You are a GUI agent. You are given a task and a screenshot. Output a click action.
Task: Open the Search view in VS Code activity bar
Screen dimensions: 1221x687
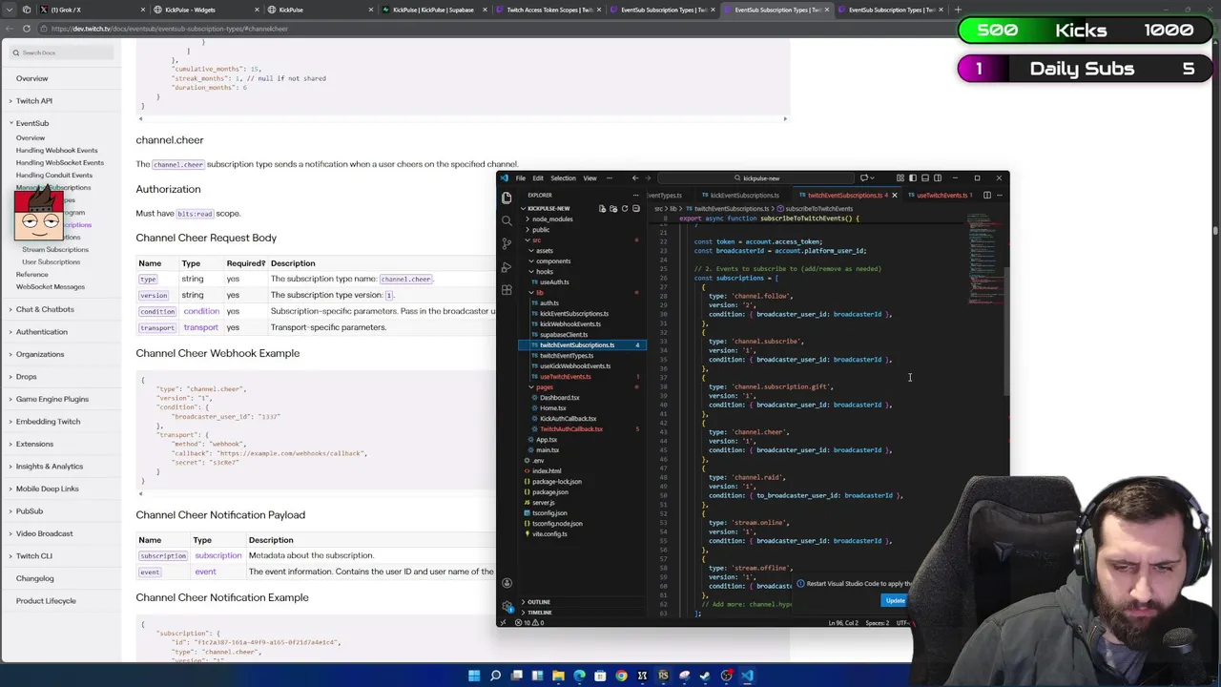pos(507,220)
